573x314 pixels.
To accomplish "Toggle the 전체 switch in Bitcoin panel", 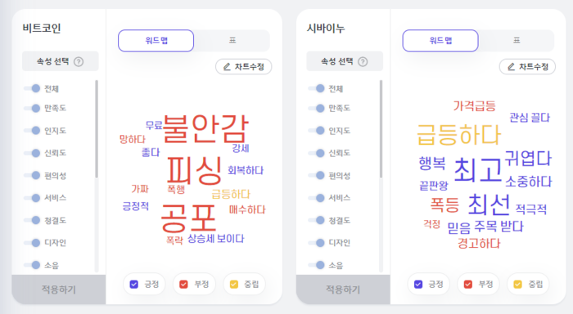I will (32, 88).
